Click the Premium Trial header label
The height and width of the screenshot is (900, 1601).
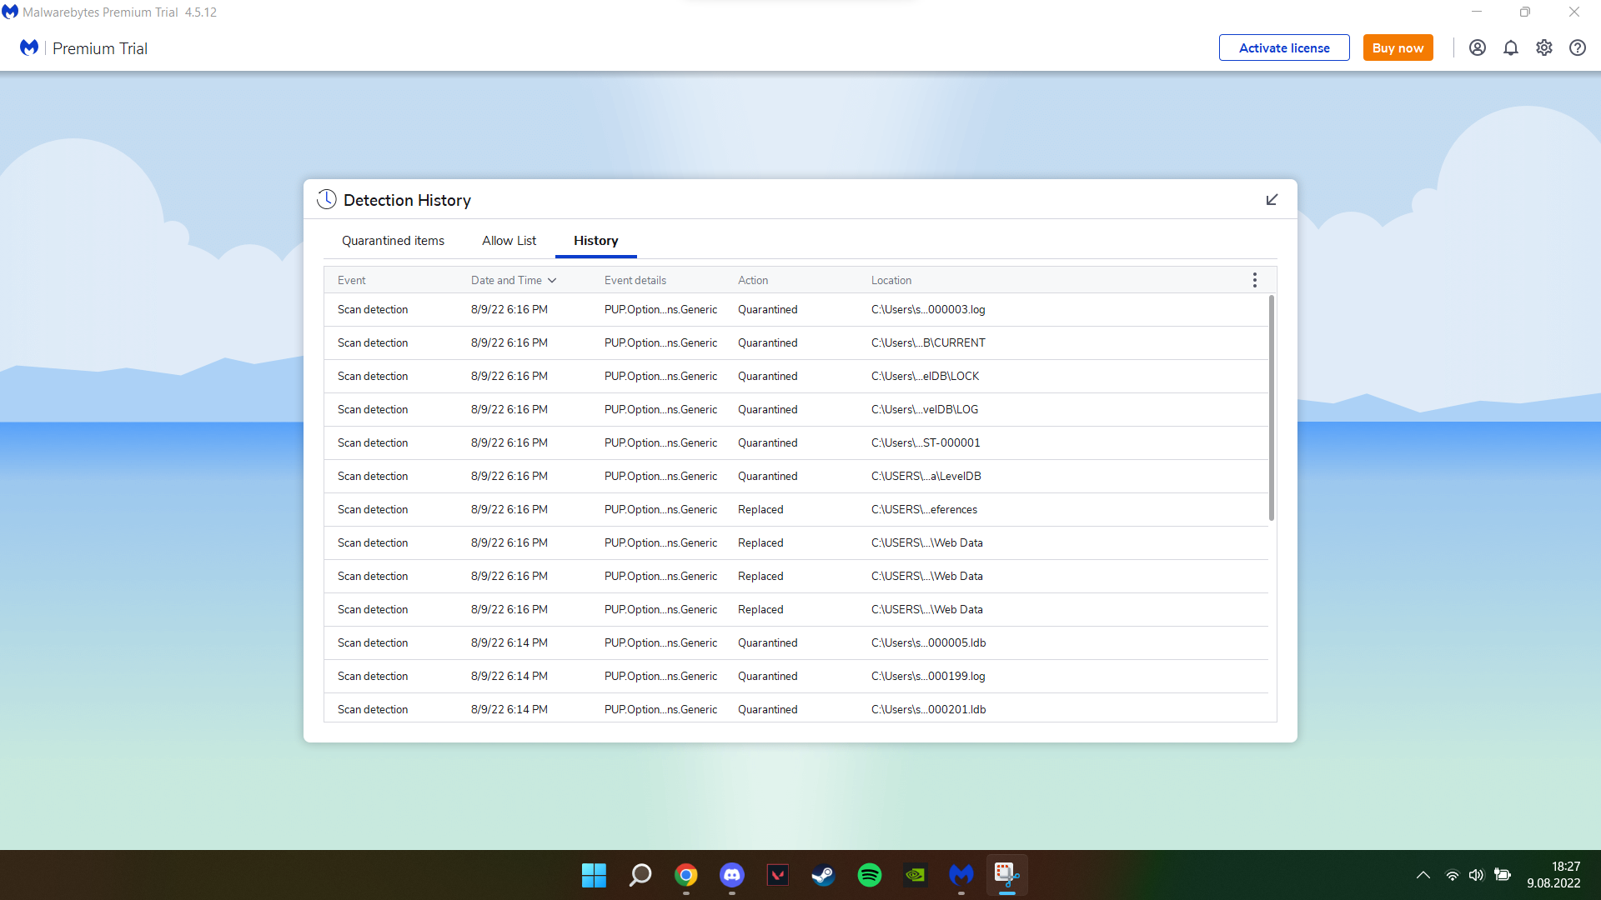coord(100,48)
